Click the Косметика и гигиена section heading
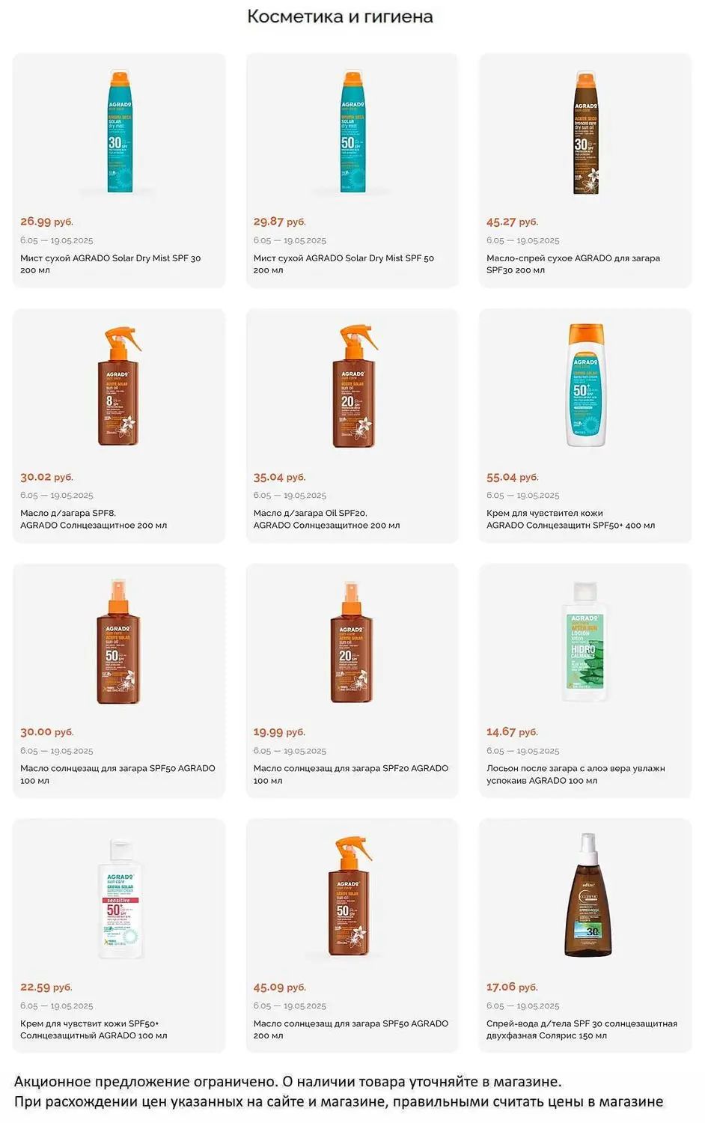 click(x=340, y=16)
